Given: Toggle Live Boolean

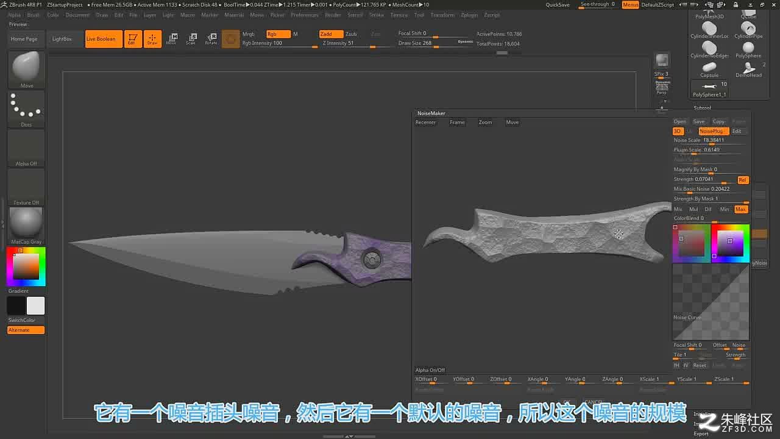Looking at the screenshot, I should [x=104, y=39].
